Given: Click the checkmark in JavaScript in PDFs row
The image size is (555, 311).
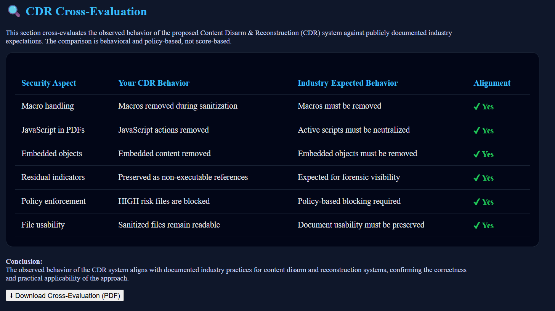Looking at the screenshot, I should click(476, 130).
